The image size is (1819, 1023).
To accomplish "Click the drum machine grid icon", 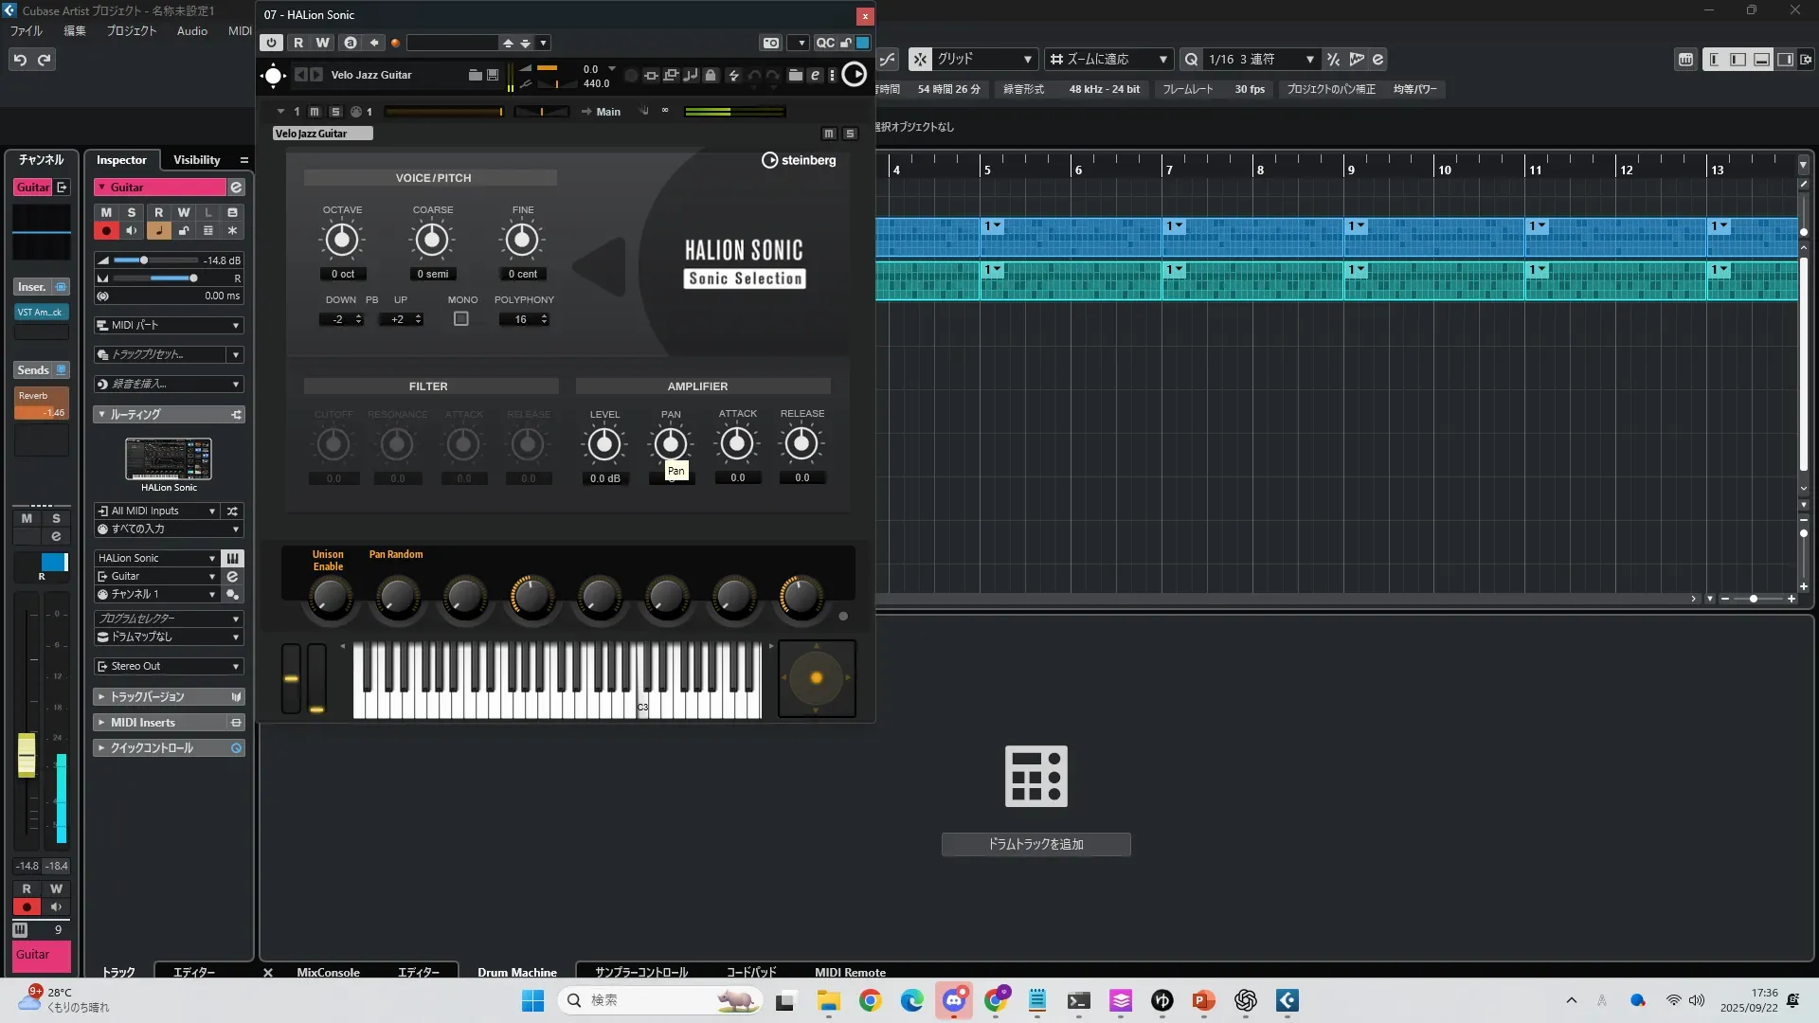I will point(1036,776).
